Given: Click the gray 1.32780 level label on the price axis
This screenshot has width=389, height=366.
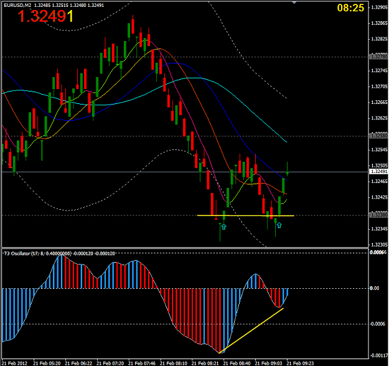Looking at the screenshot, I should [x=378, y=57].
